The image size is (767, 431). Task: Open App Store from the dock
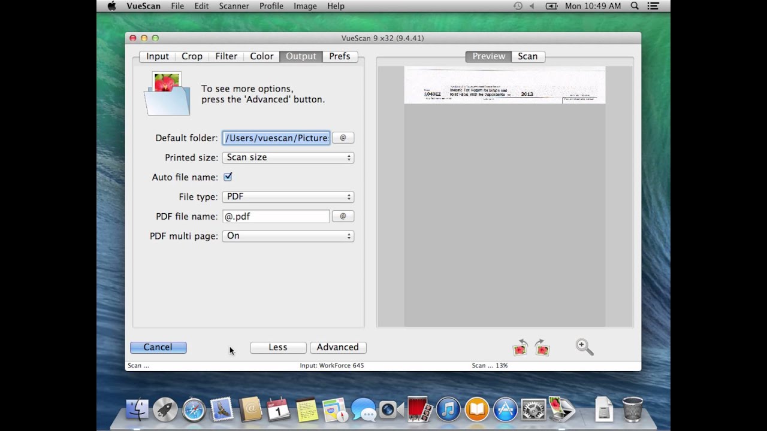[x=505, y=409]
